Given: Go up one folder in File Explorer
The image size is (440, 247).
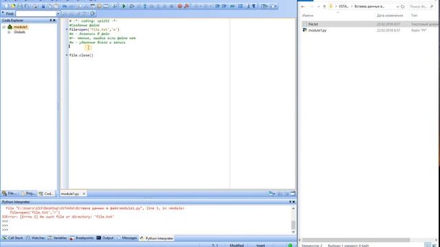Looking at the screenshot, I should [324, 6].
